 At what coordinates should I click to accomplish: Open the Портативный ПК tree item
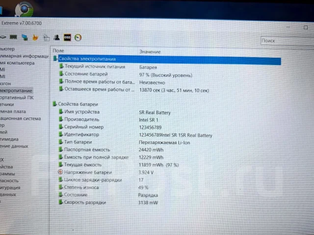[17, 98]
